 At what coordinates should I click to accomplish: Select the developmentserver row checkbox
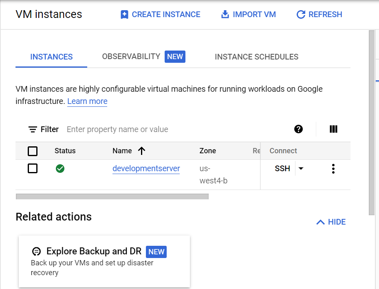pos(33,168)
